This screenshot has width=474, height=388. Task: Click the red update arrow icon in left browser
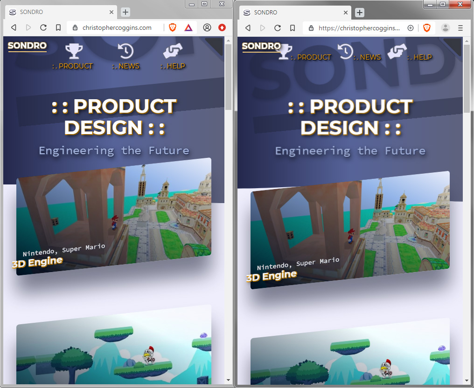tap(222, 27)
